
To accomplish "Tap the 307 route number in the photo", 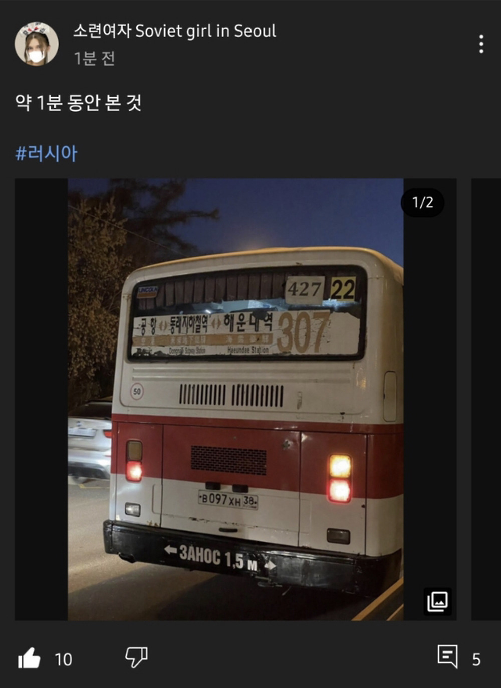I will point(303,331).
